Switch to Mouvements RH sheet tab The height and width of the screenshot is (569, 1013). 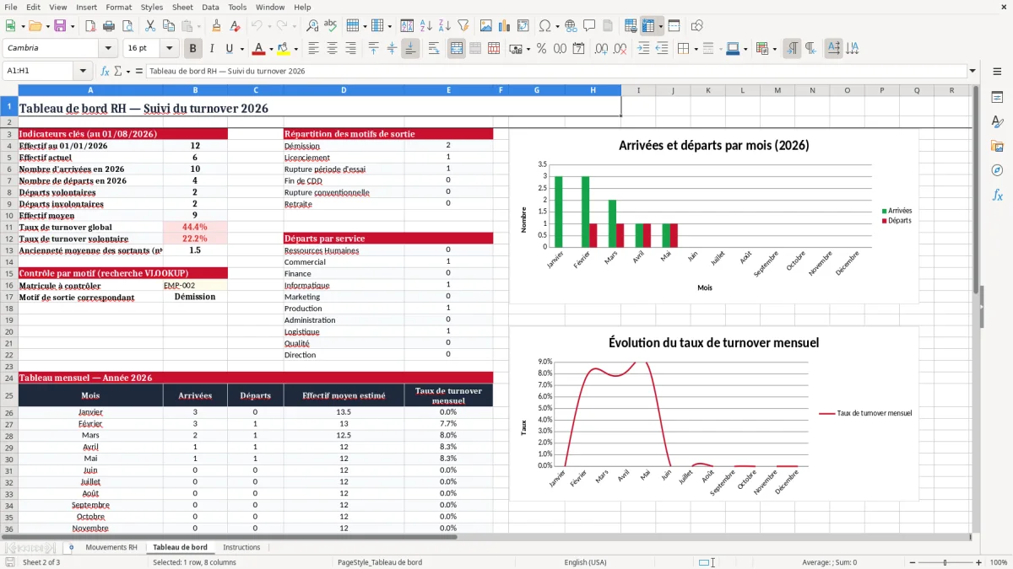[x=111, y=547]
